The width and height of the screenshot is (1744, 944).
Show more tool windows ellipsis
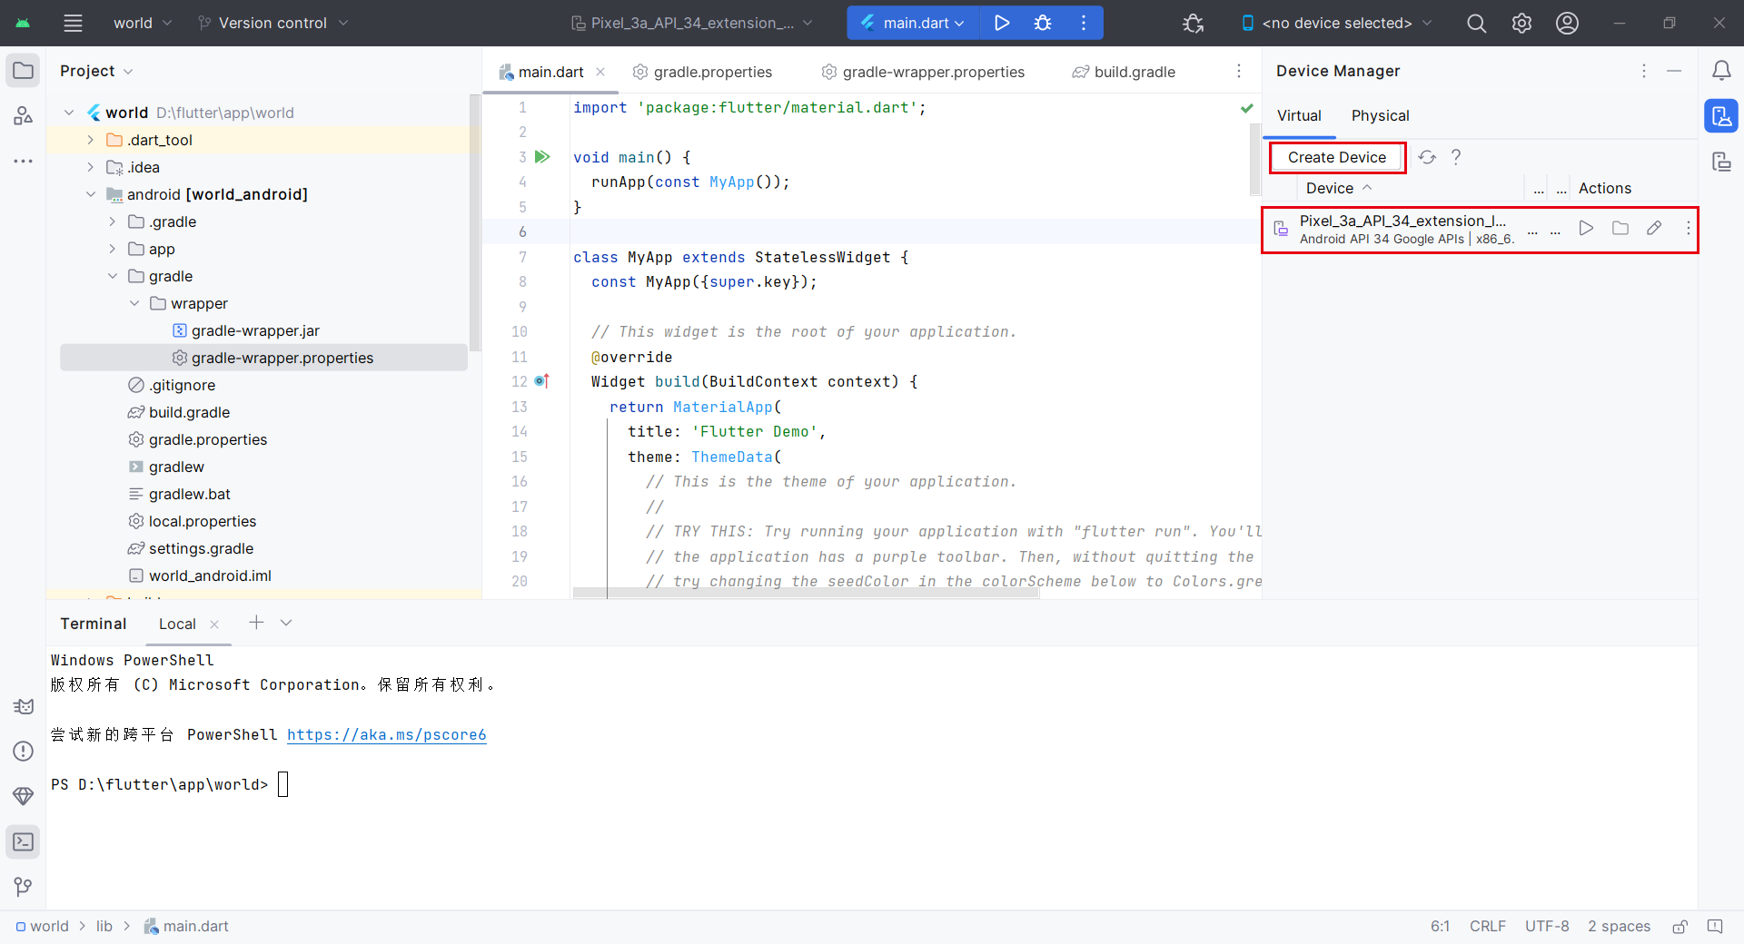(24, 161)
